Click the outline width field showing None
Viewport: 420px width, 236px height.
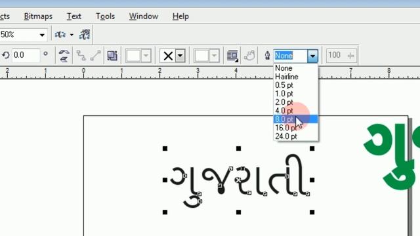click(290, 56)
